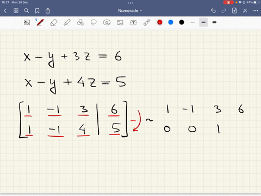The height and width of the screenshot is (196, 261).
Task: Open the share/export menu
Action: pos(48,11)
